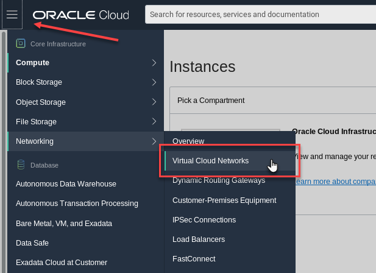Expand the File Storage chevron
Image resolution: width=376 pixels, height=273 pixels.
[x=154, y=121]
